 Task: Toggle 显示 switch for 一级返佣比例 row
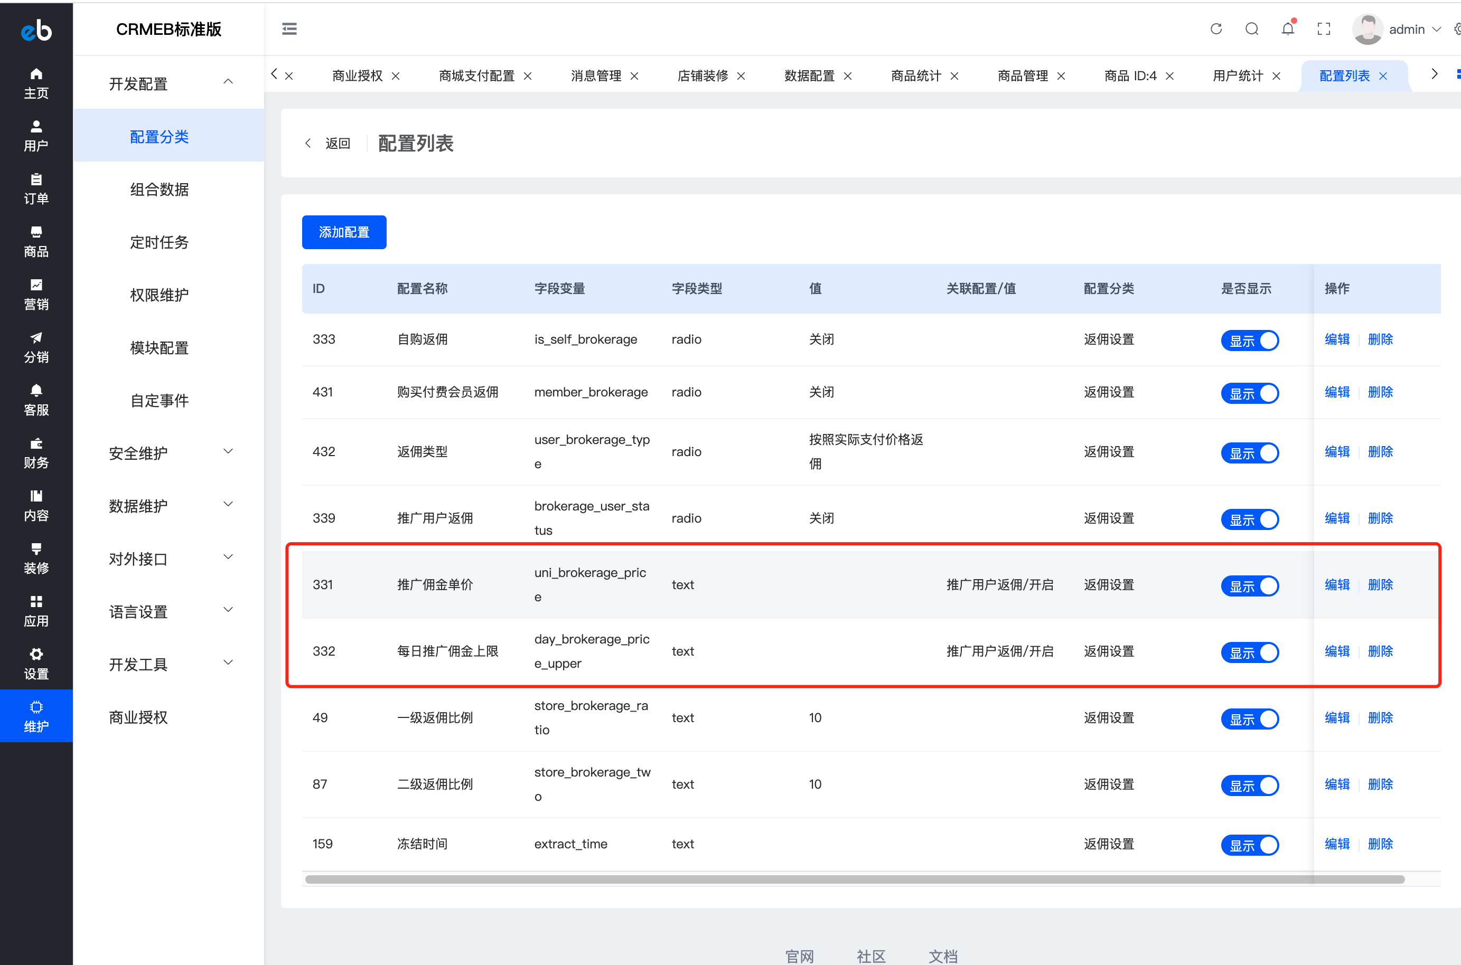1250,719
